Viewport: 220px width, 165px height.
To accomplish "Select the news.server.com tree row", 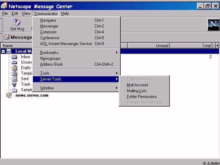I will [32, 95].
